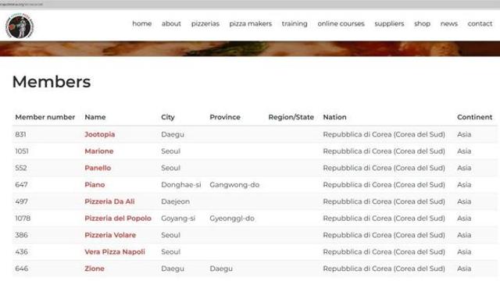Open the suppliers page
The image size is (500, 281).
(x=389, y=23)
